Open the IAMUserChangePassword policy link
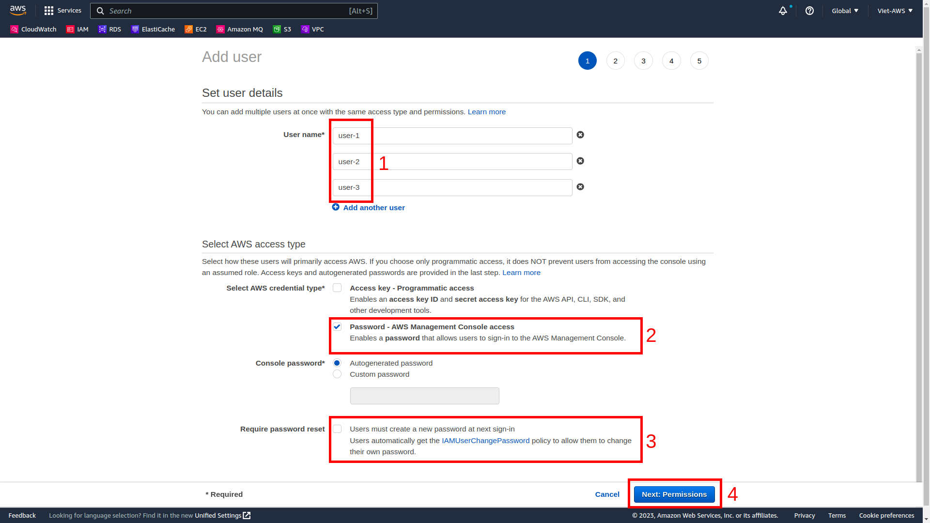The width and height of the screenshot is (930, 523). [x=486, y=441]
